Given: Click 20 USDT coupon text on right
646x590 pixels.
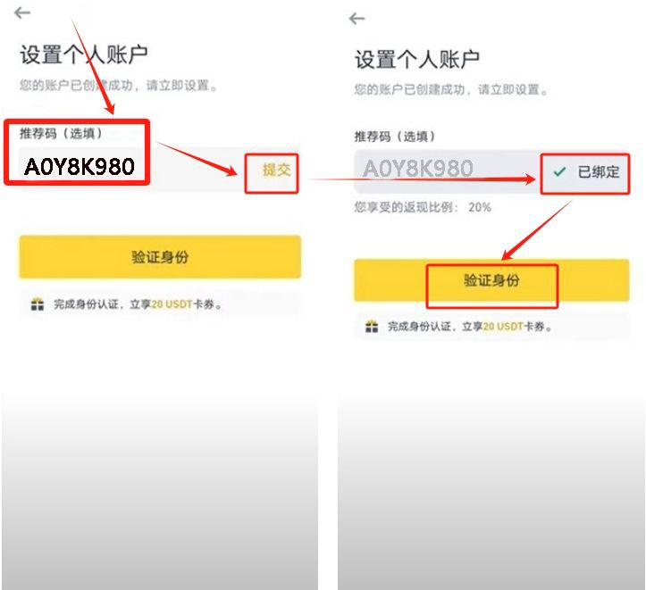Looking at the screenshot, I should [x=503, y=327].
